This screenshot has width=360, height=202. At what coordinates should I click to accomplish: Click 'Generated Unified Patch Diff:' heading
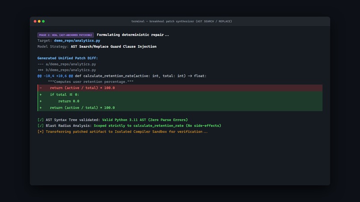click(67, 58)
